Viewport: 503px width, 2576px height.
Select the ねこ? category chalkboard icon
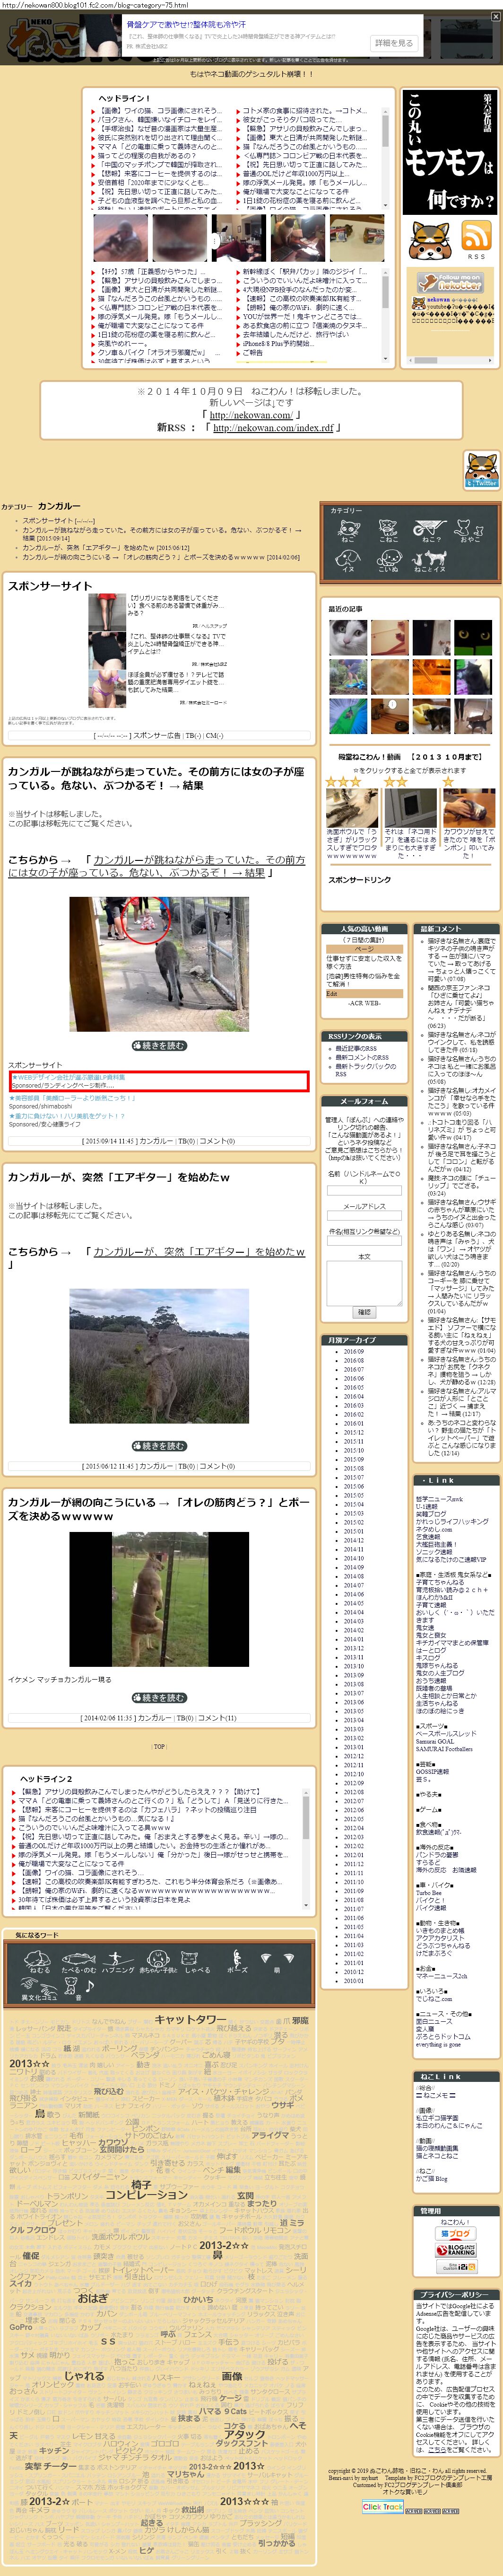pos(429,532)
